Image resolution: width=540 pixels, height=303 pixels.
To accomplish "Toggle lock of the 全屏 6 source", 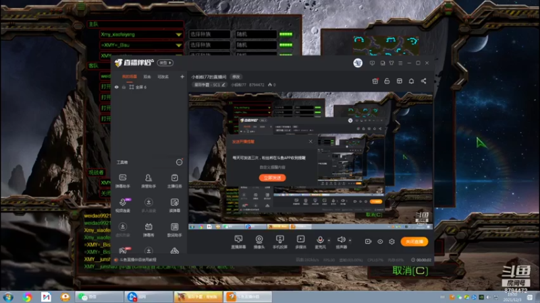I will (124, 88).
